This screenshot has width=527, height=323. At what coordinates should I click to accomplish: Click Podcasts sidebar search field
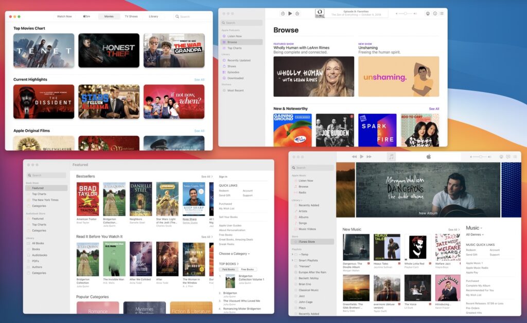[x=242, y=23]
